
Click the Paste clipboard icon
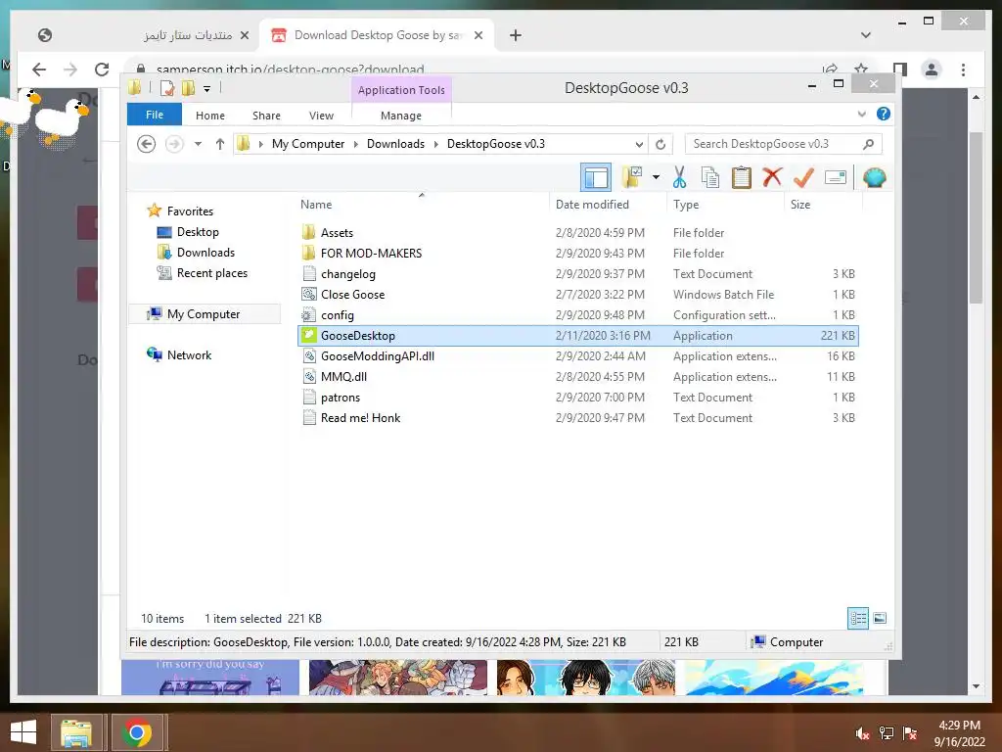[742, 177]
